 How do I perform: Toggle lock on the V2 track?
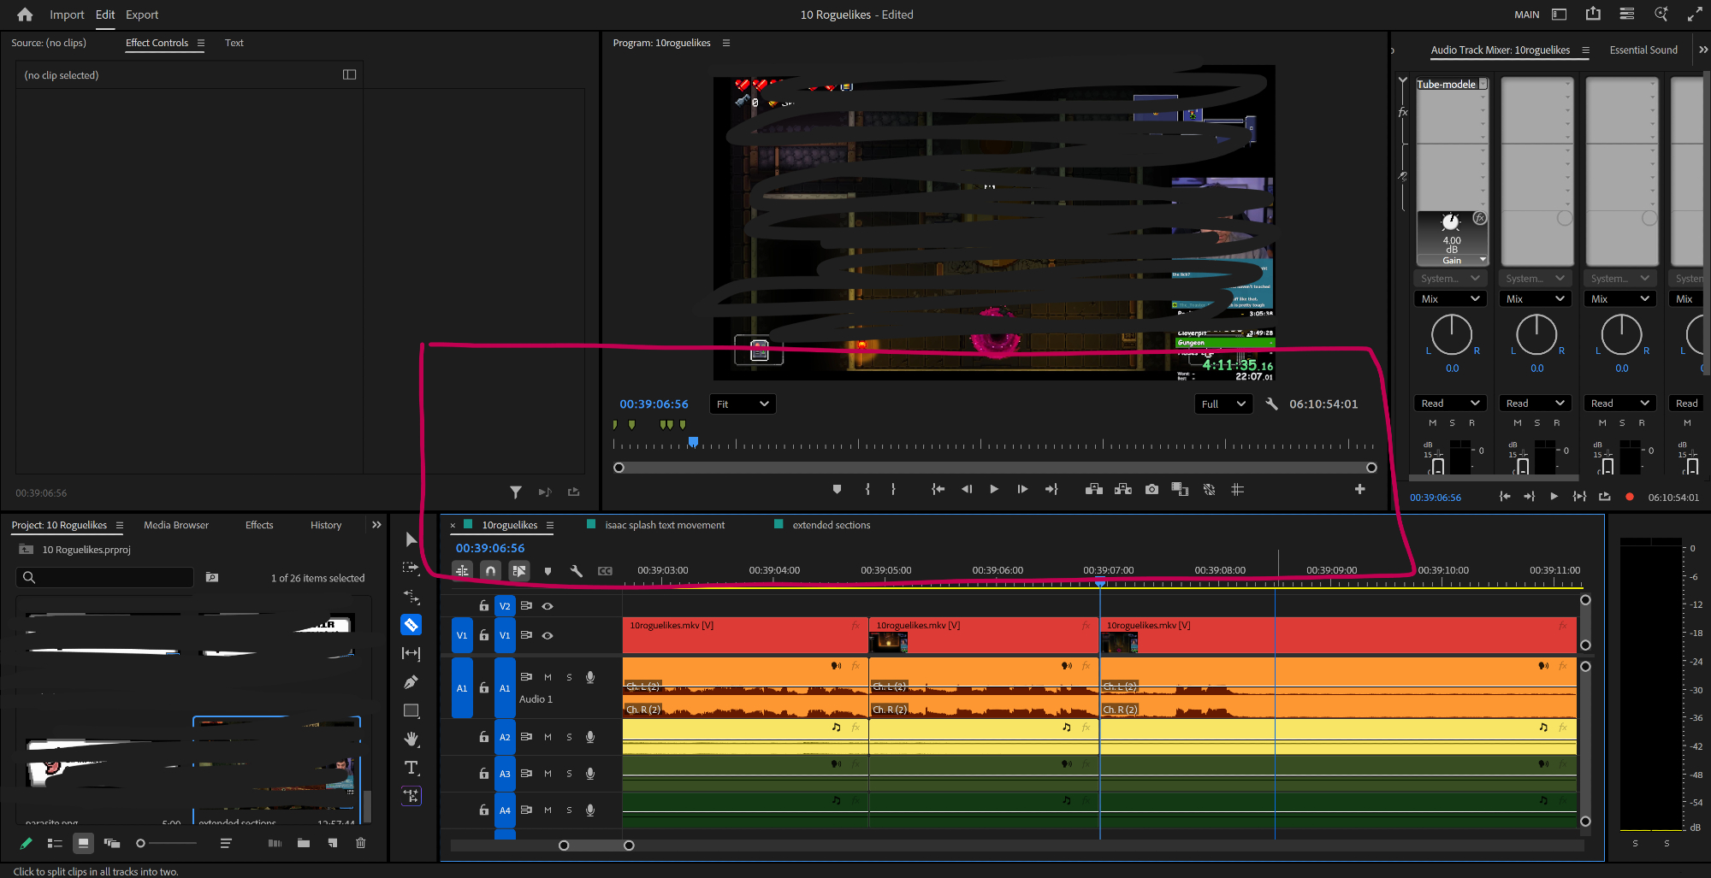484,606
